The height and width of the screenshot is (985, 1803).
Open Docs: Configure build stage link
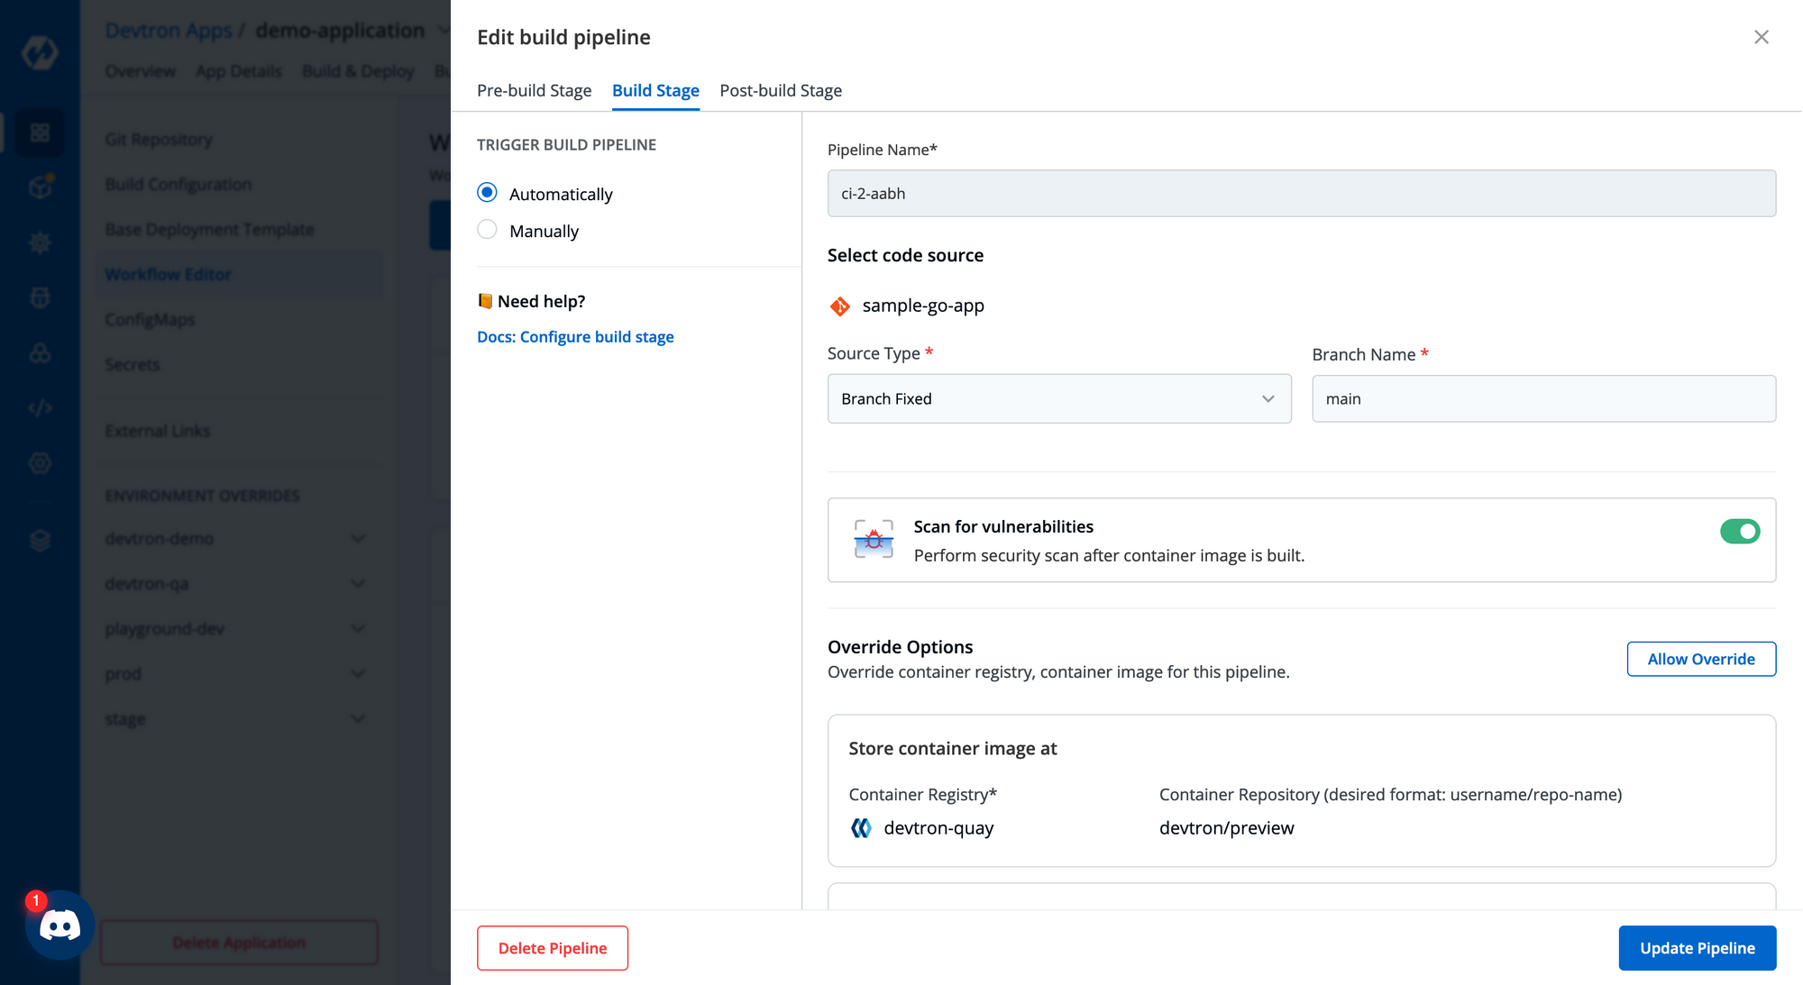click(x=575, y=337)
